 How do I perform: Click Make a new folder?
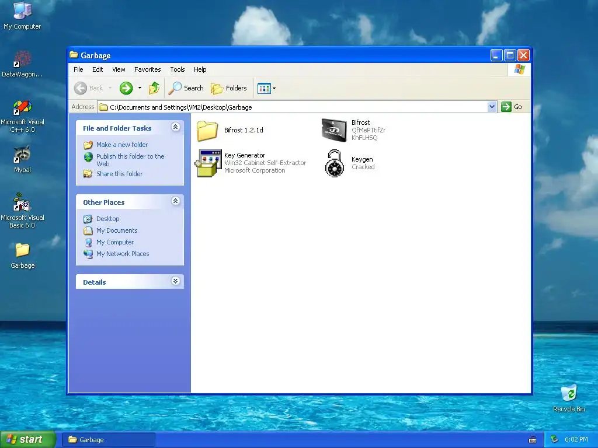[x=122, y=145]
